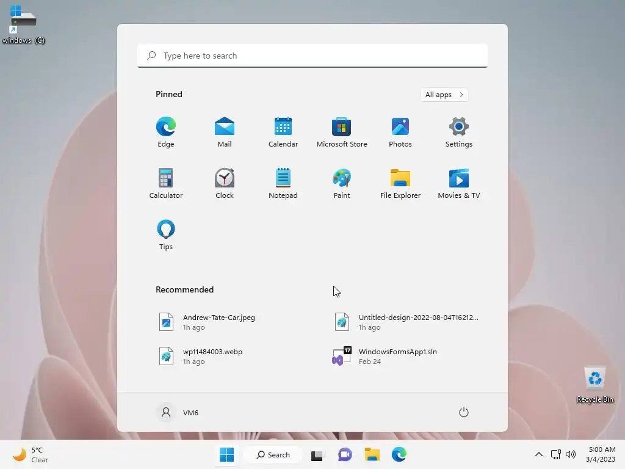Launch the Photos app
Image resolution: width=625 pixels, height=469 pixels.
point(400,132)
